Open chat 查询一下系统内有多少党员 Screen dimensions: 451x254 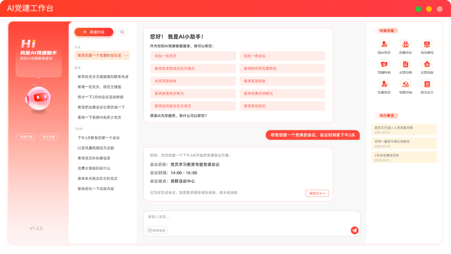(x=99, y=117)
